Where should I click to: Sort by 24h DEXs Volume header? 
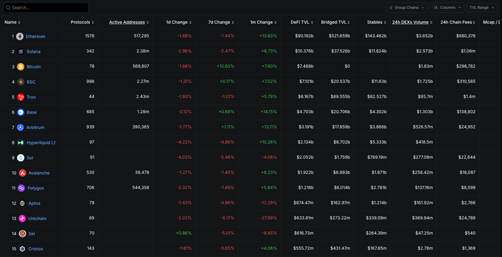pyautogui.click(x=412, y=22)
